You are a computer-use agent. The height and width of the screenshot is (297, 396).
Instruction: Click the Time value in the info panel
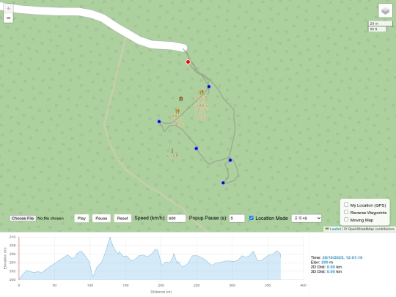tap(342, 257)
